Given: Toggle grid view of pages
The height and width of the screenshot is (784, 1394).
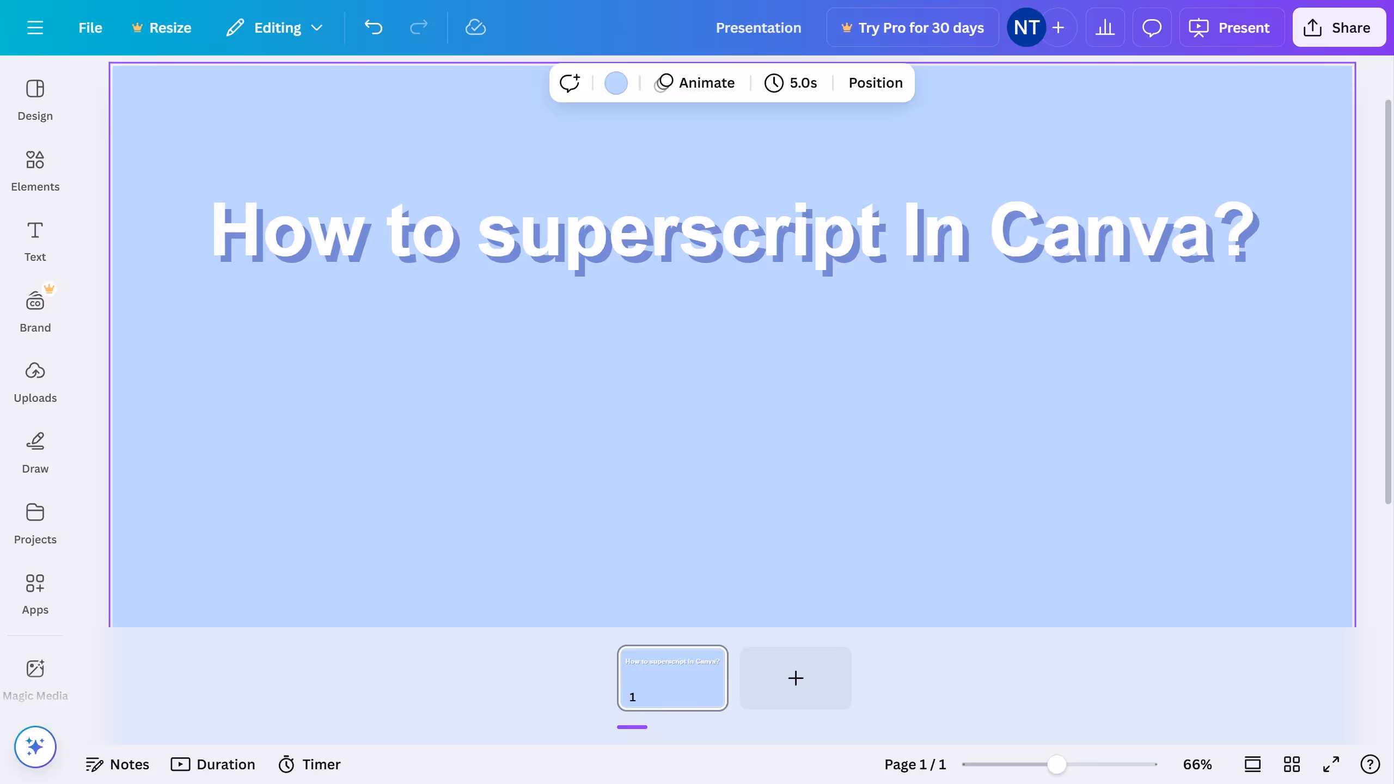Looking at the screenshot, I should tap(1292, 764).
